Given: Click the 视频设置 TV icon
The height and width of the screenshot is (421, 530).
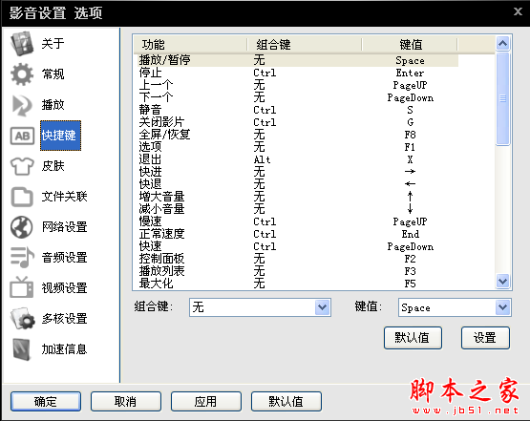Looking at the screenshot, I should pyautogui.click(x=22, y=287).
